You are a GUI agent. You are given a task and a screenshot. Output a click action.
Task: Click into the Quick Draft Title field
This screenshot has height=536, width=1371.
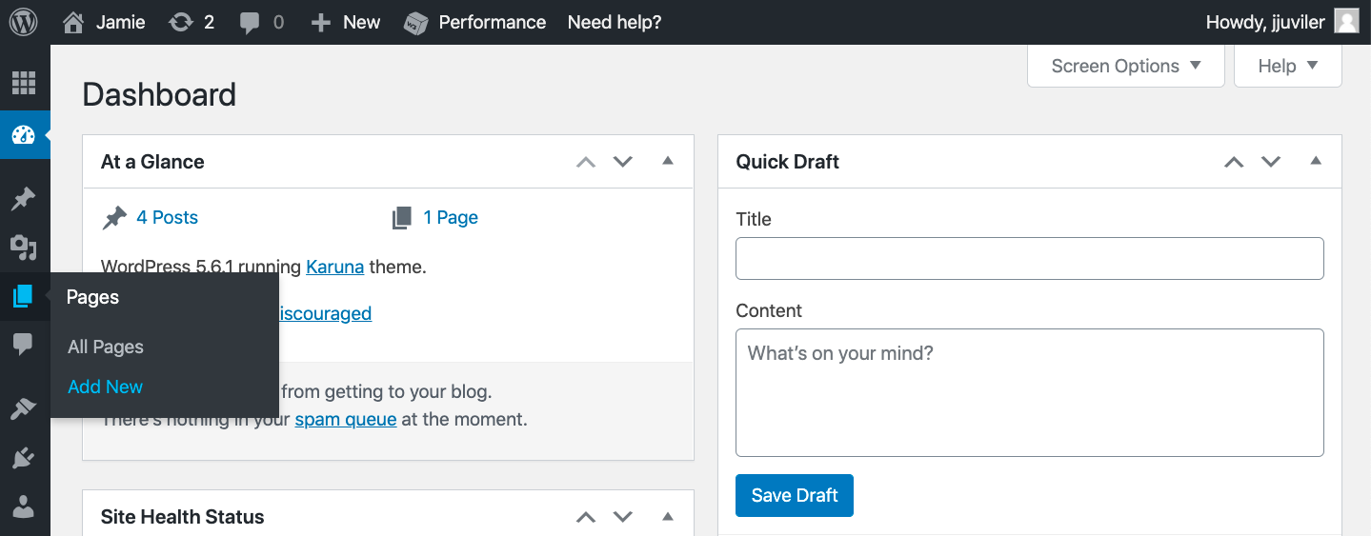[x=1029, y=258]
